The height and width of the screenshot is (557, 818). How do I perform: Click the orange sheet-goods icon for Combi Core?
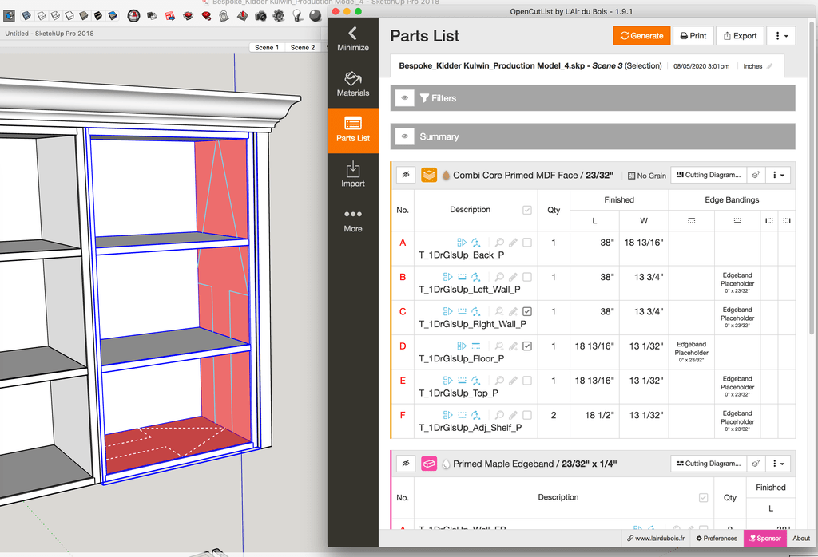[x=429, y=175]
